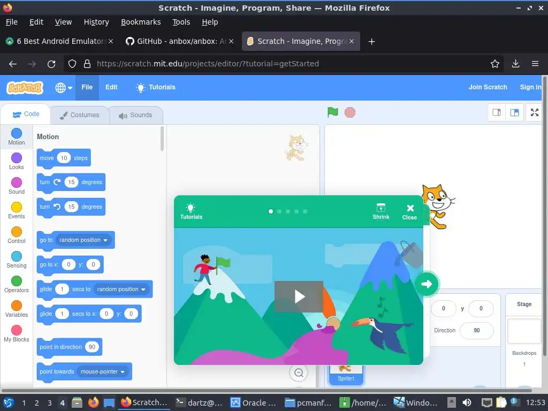Viewport: 548px width, 411px height.
Task: Bookmark this page with star icon
Action: click(x=494, y=64)
